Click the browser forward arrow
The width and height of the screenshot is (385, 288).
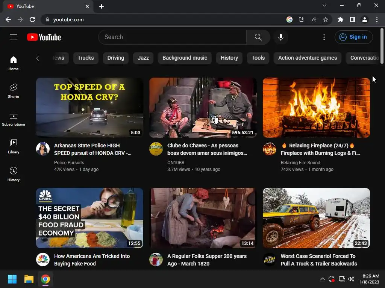click(x=20, y=19)
